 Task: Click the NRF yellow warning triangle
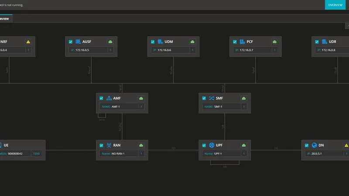click(x=28, y=42)
